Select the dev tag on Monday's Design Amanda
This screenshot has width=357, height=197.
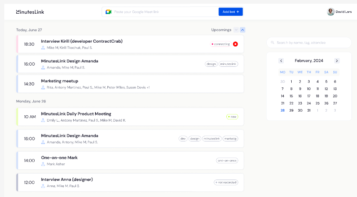[183, 139]
